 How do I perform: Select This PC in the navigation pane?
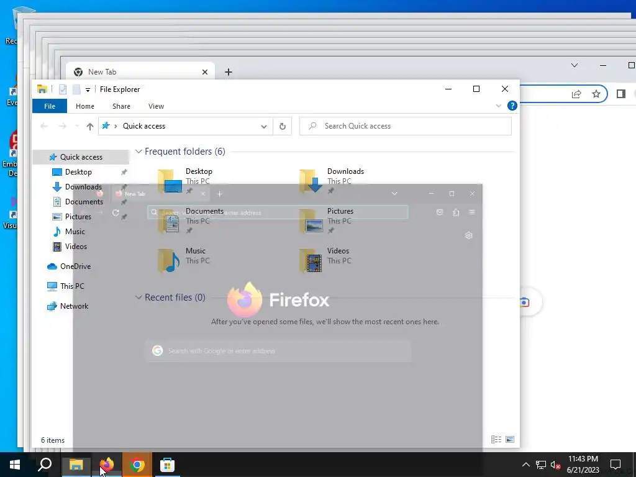72,286
